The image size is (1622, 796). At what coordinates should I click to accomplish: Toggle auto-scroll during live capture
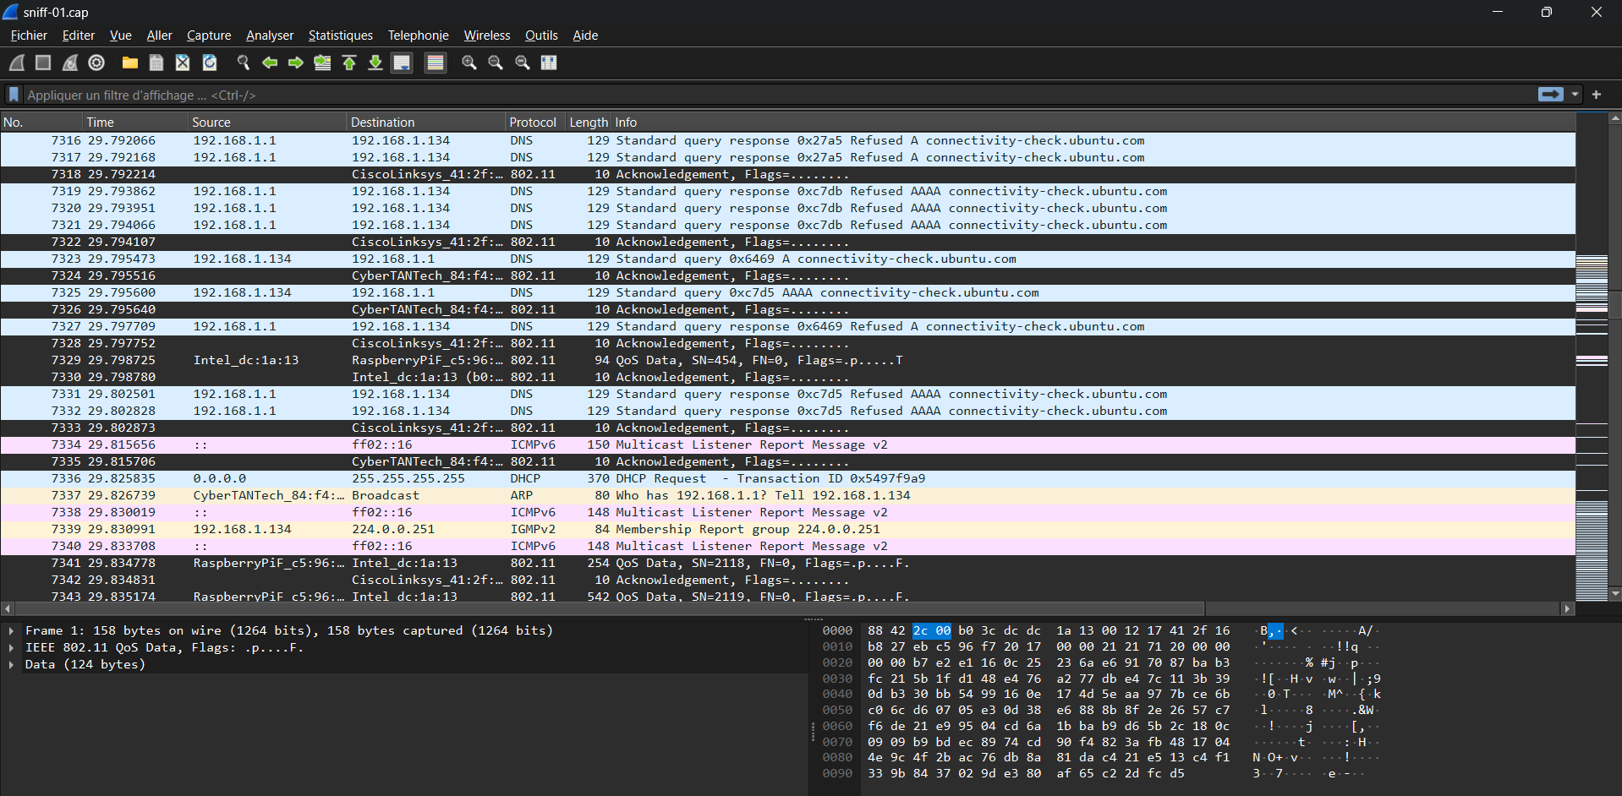coord(402,63)
